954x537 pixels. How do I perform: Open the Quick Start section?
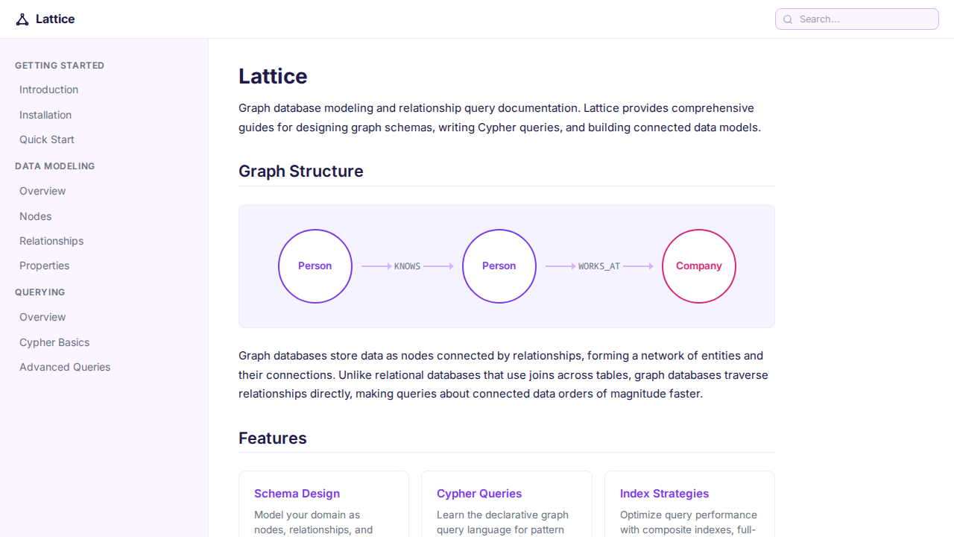pyautogui.click(x=46, y=139)
